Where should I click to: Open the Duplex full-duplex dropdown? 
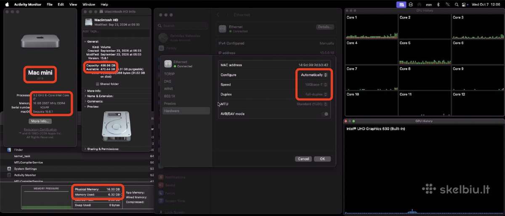pos(317,94)
